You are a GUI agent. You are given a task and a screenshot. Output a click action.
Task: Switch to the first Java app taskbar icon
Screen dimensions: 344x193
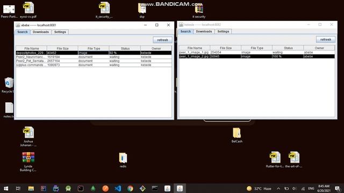[167, 188]
